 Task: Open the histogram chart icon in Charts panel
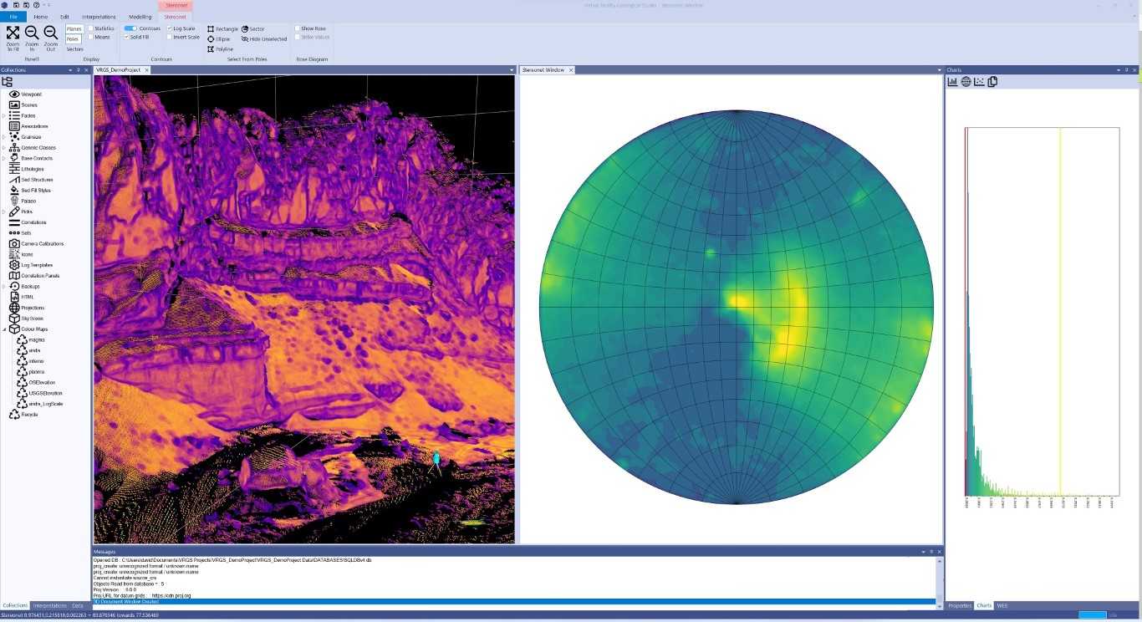[x=952, y=81]
